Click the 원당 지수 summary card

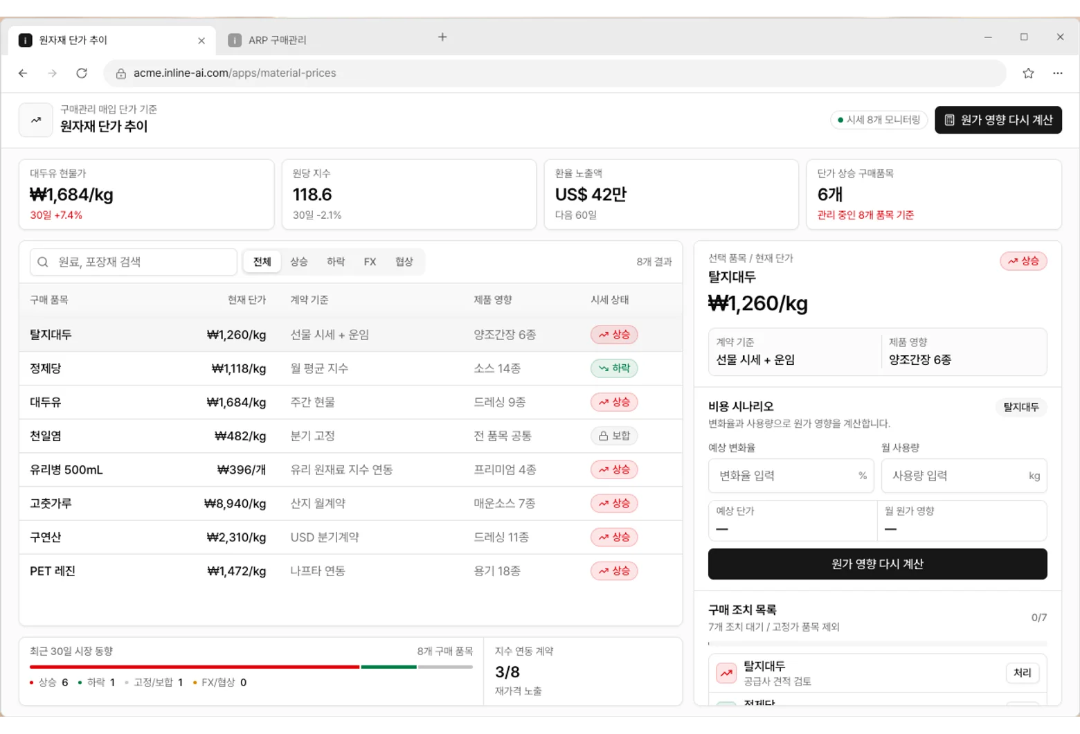pyautogui.click(x=409, y=195)
